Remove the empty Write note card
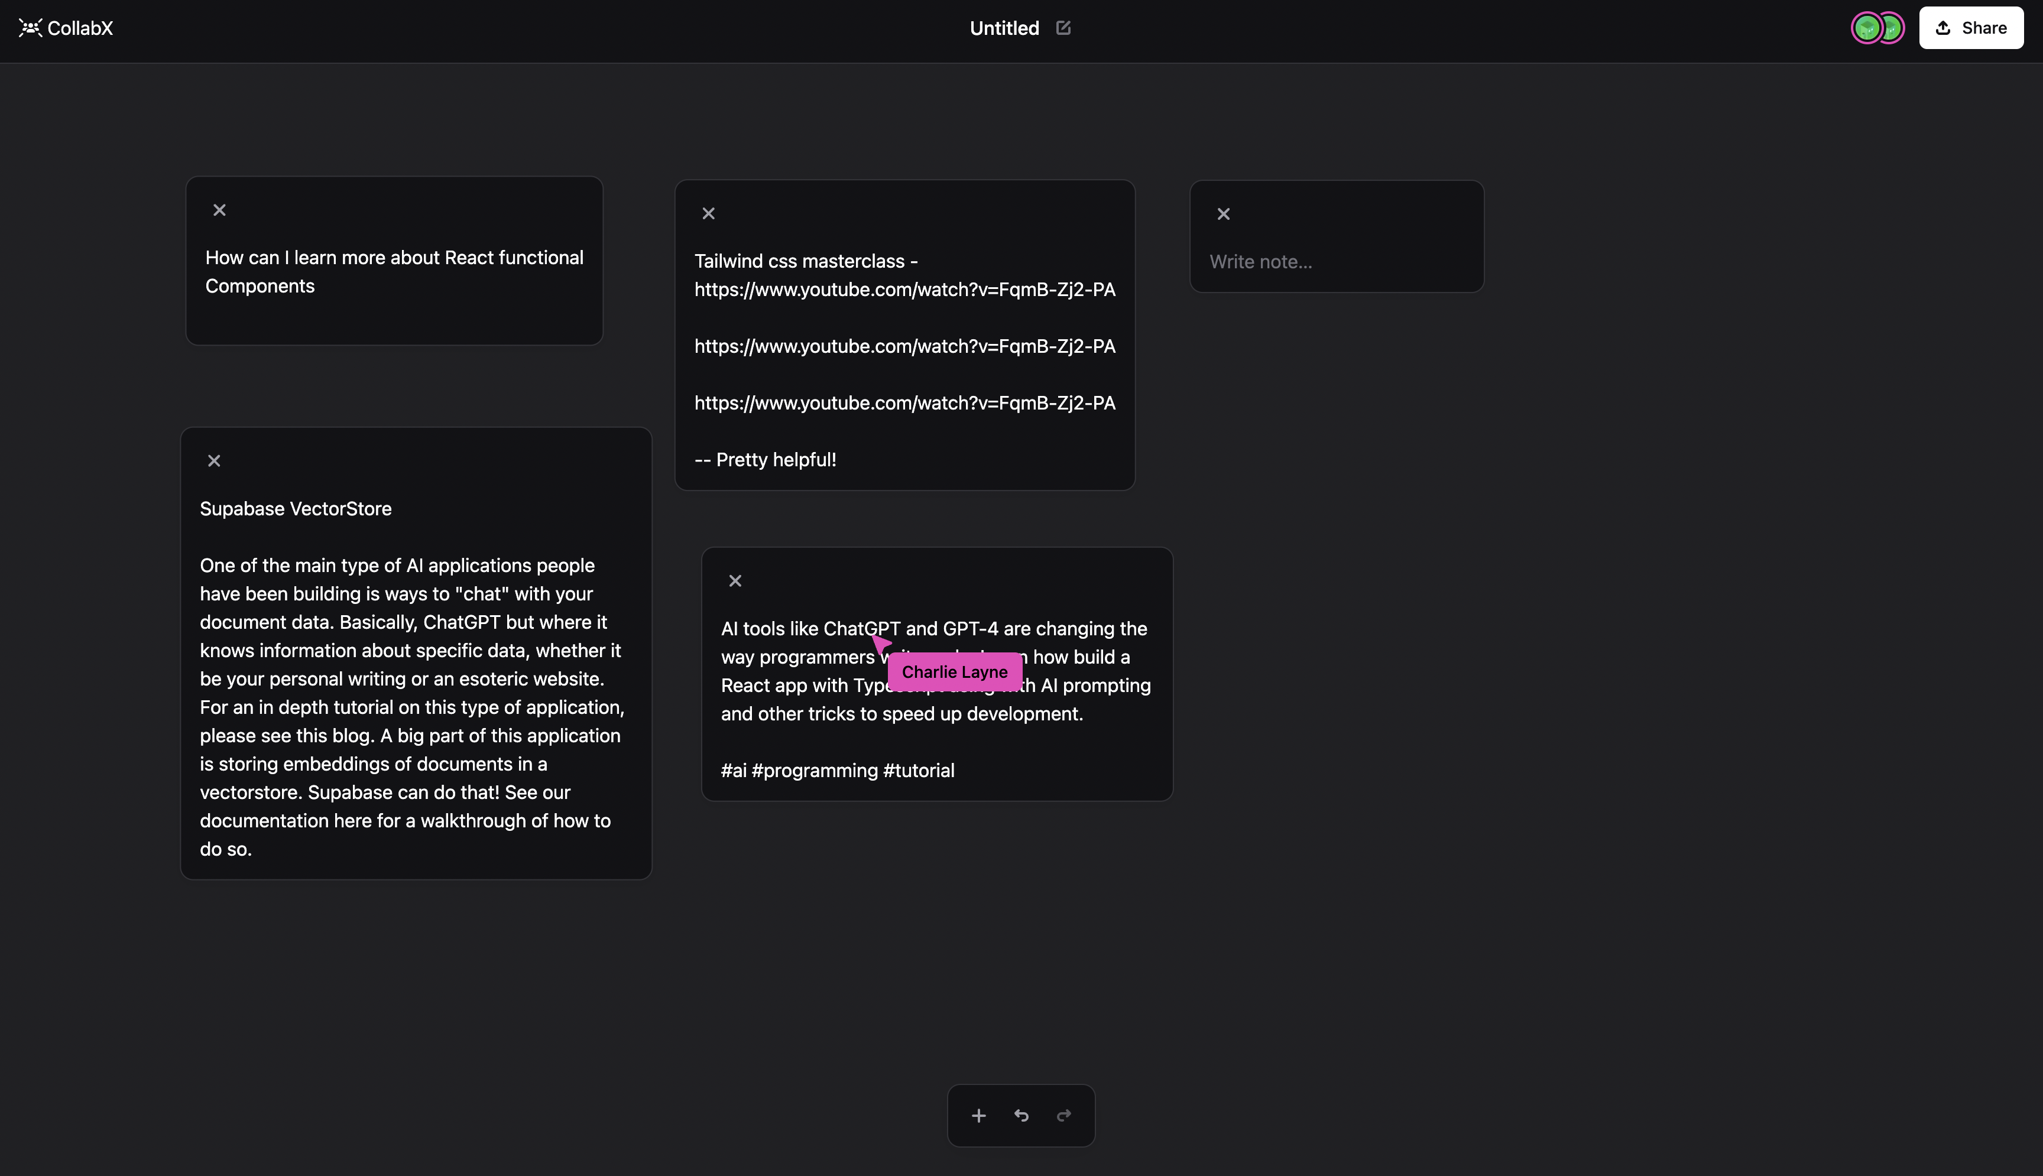The width and height of the screenshot is (2043, 1176). 1223,214
